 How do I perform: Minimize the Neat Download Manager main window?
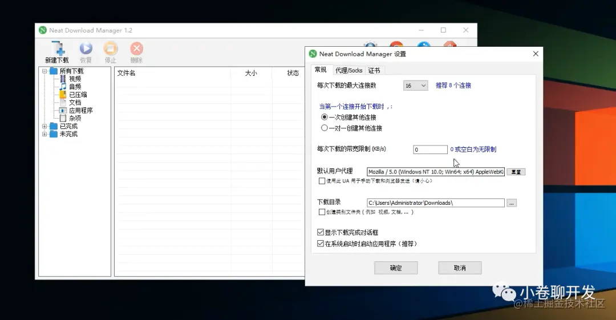pyautogui.click(x=421, y=30)
